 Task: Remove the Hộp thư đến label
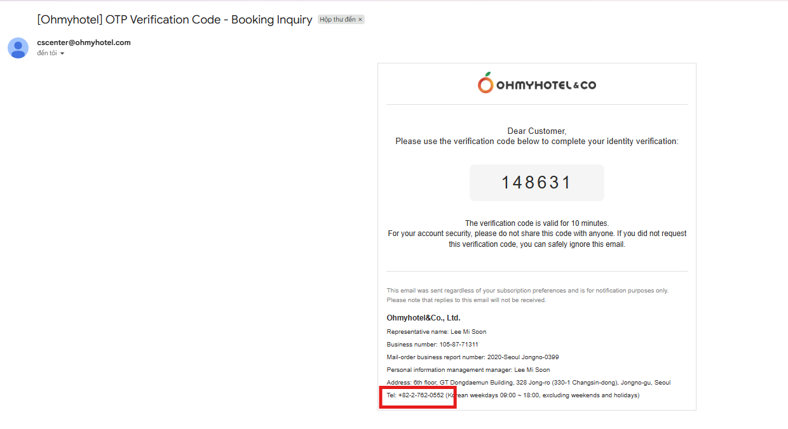[360, 20]
